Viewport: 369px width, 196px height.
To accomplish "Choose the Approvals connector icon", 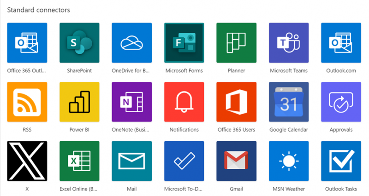I will (x=341, y=102).
